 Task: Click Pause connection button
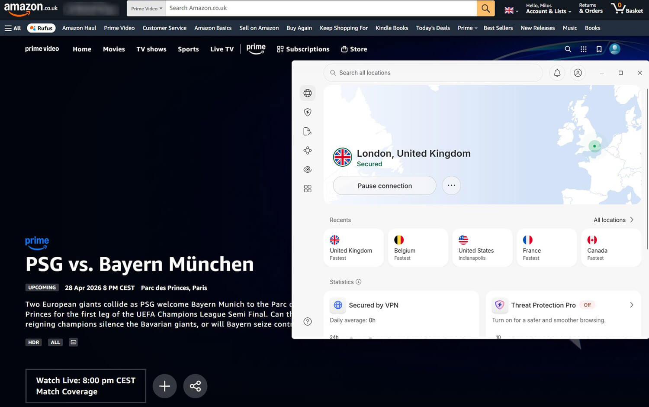[385, 185]
